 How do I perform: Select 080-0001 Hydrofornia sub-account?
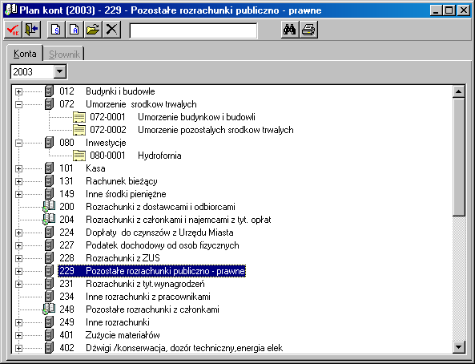(x=135, y=156)
